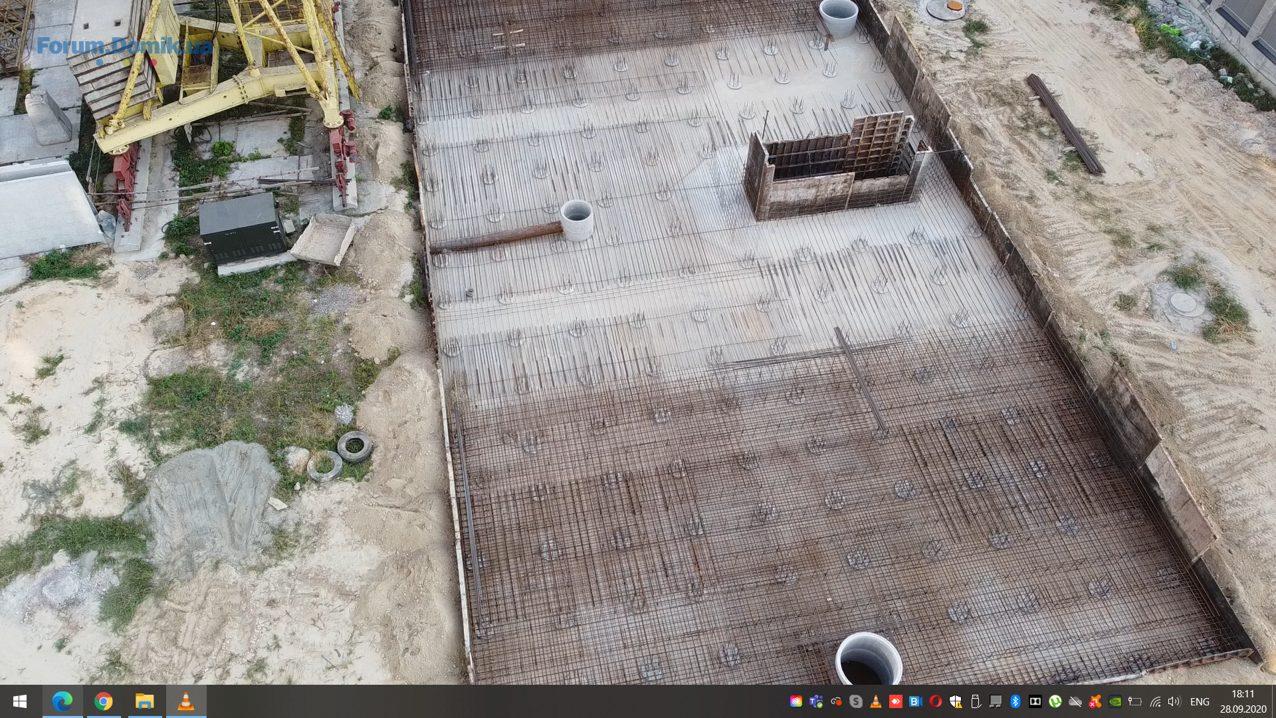
Task: Open the Windows Start menu
Action: (x=20, y=701)
